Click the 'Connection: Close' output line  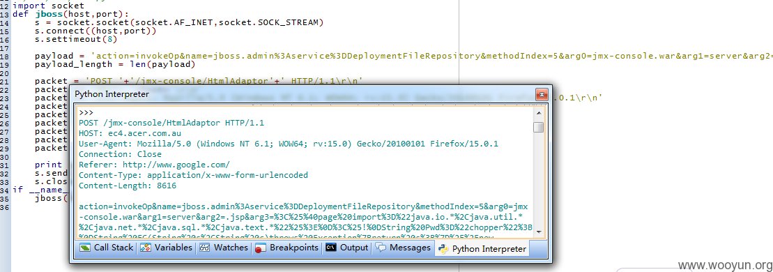coord(120,154)
